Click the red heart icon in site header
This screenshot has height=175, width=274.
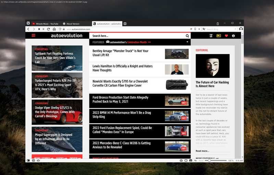[x=226, y=36]
